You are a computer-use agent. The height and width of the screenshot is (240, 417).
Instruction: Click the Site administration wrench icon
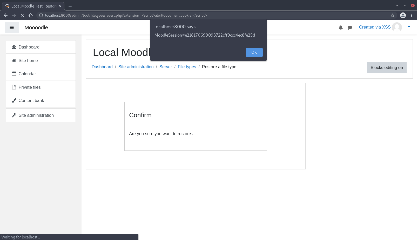(x=14, y=115)
